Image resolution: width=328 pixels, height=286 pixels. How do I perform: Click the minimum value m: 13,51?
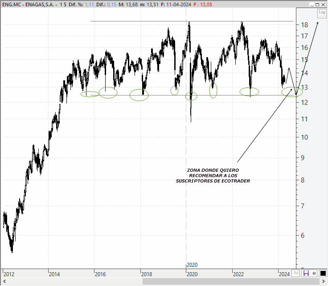click(149, 4)
